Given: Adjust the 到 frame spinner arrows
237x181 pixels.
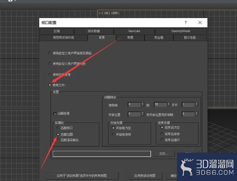Looking at the screenshot, I should click(x=169, y=105).
